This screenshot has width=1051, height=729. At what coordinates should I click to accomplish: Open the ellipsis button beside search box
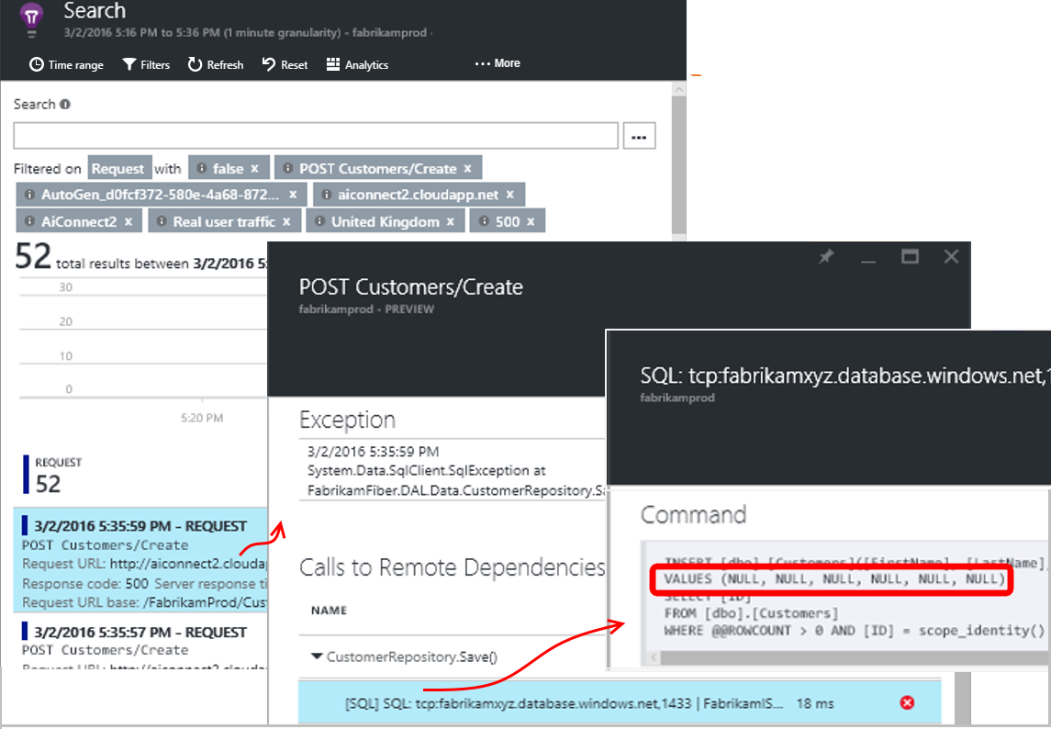[639, 136]
